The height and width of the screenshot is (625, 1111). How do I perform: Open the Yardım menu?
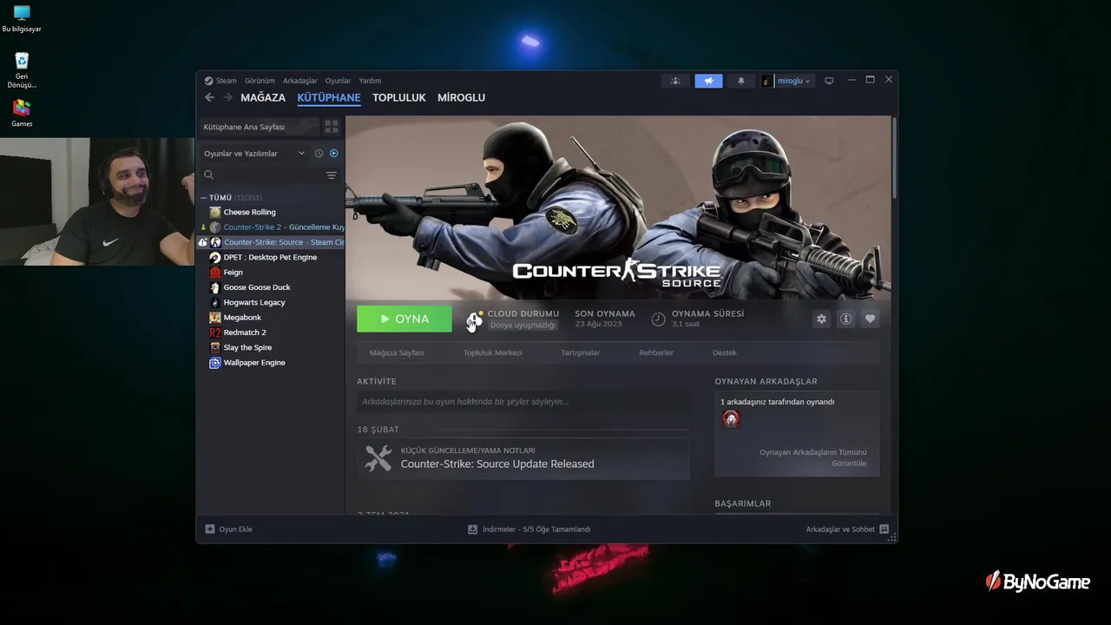pyautogui.click(x=370, y=81)
